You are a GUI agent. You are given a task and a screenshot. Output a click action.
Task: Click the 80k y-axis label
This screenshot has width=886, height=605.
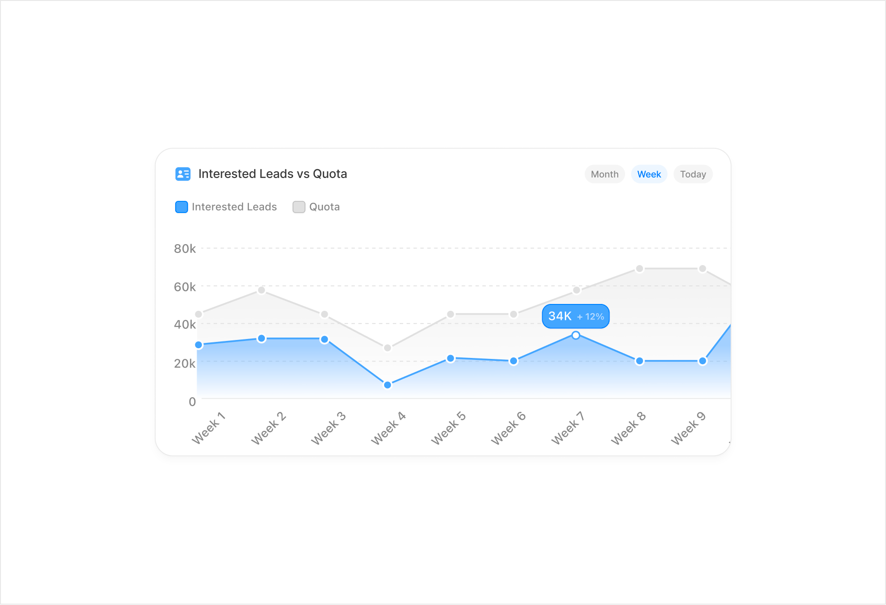pyautogui.click(x=185, y=249)
